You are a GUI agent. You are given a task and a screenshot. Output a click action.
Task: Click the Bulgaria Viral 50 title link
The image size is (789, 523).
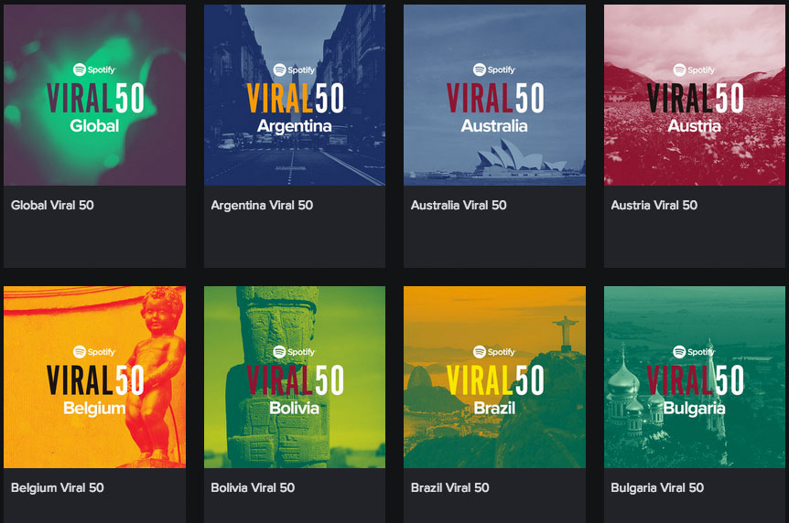[657, 488]
